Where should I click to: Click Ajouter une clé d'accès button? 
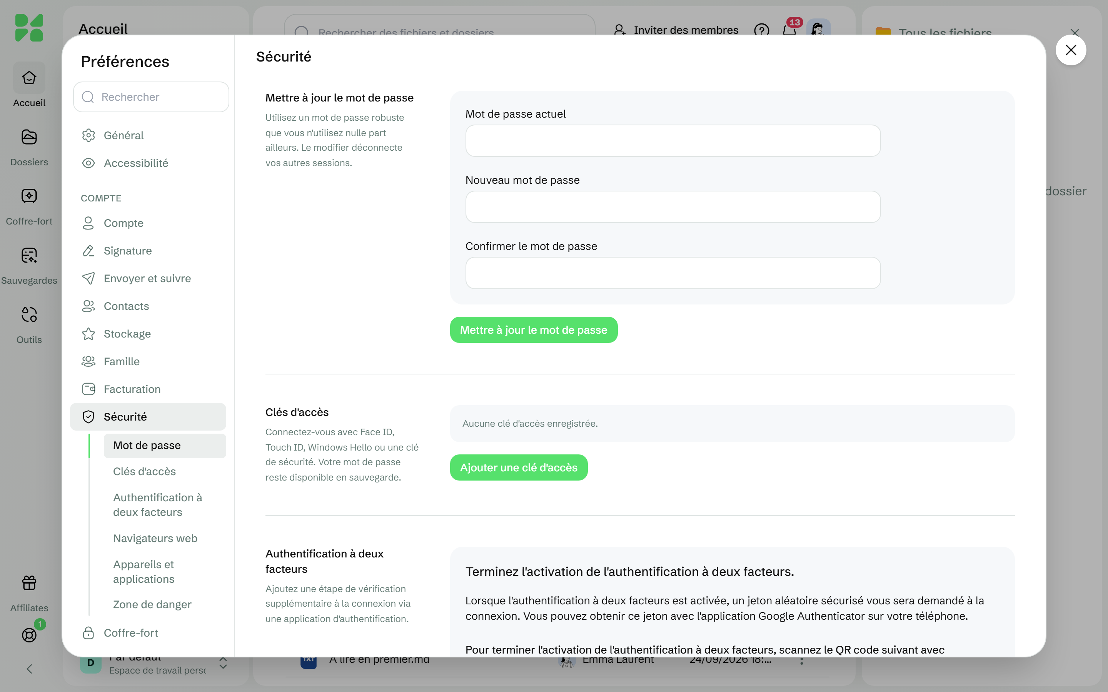[518, 468]
